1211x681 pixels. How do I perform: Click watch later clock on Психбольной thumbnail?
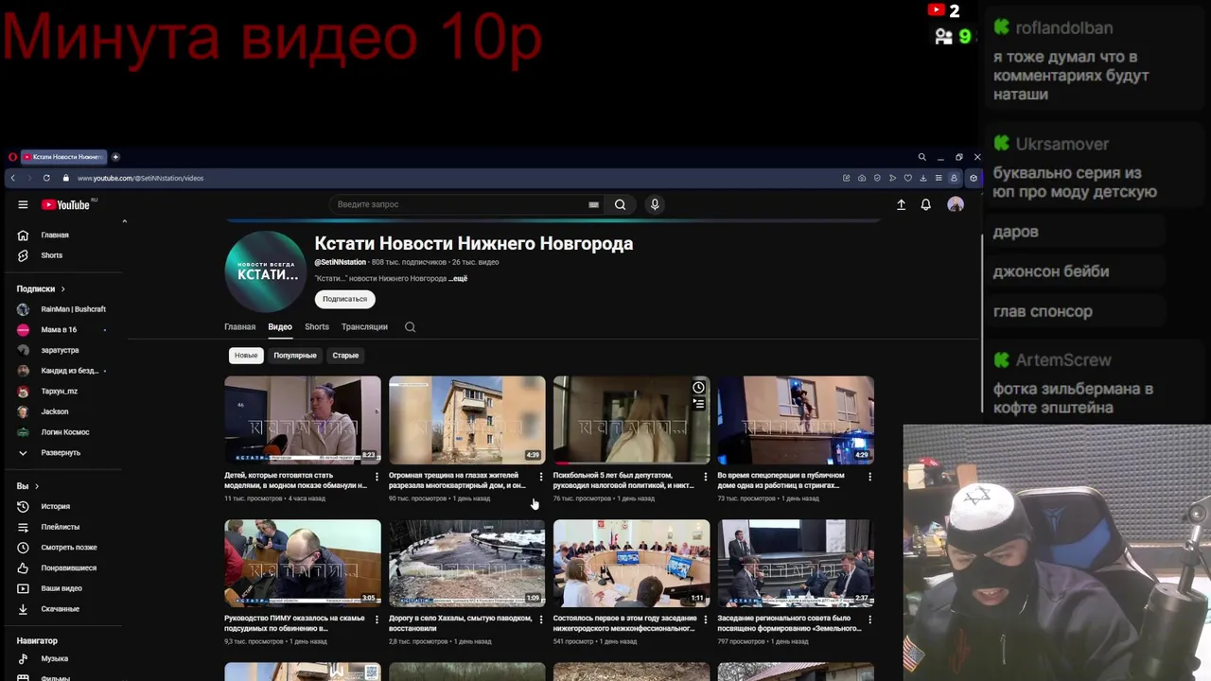698,387
